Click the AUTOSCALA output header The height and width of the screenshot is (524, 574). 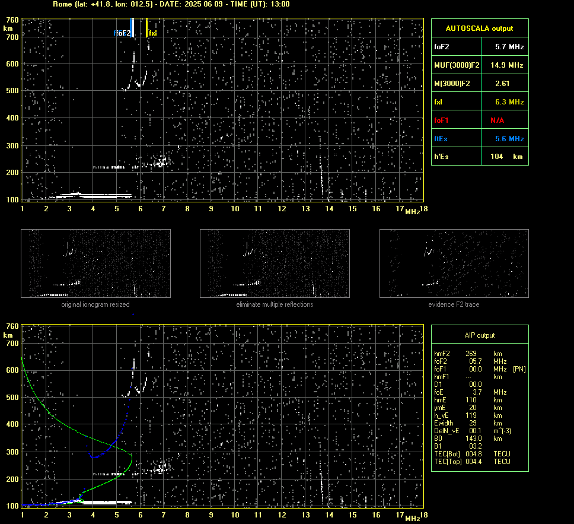pyautogui.click(x=479, y=28)
